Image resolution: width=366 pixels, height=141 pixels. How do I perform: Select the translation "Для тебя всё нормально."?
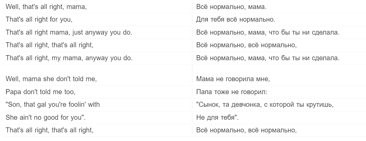tap(236, 20)
